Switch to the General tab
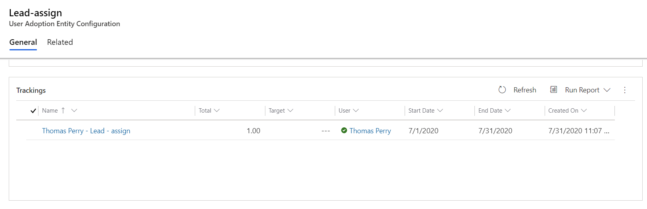The width and height of the screenshot is (647, 209). [23, 42]
